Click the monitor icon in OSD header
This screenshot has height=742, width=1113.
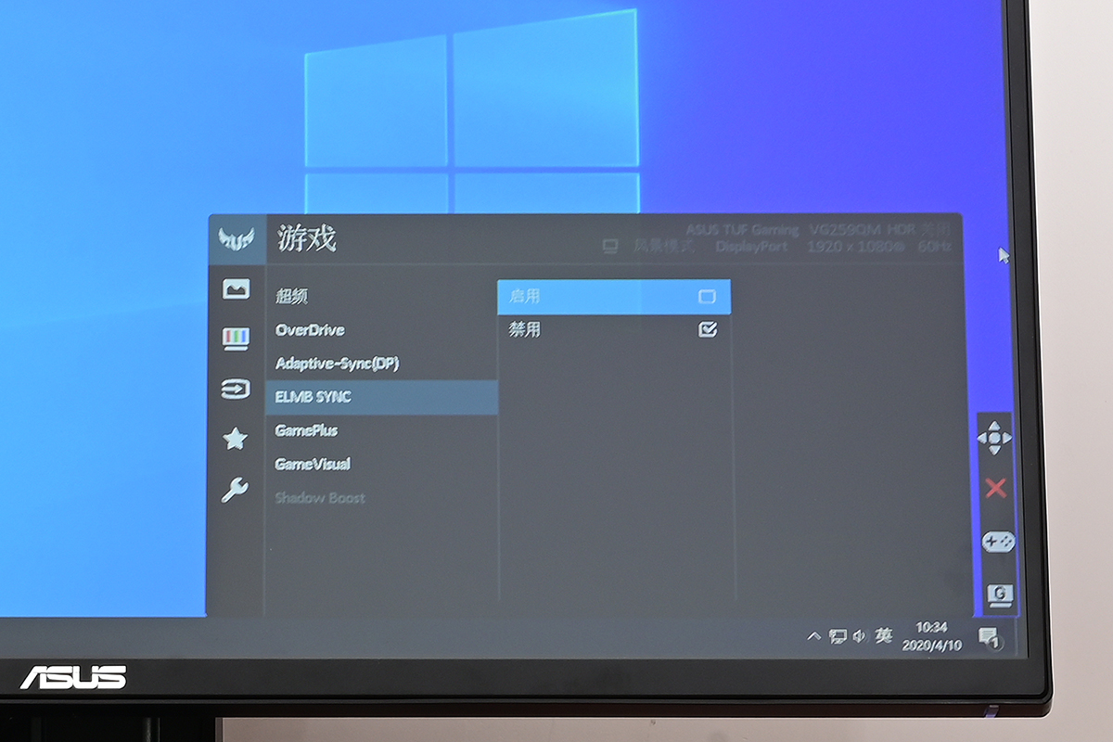tap(609, 247)
